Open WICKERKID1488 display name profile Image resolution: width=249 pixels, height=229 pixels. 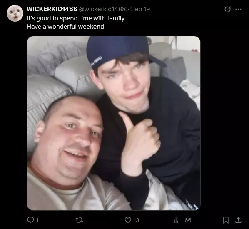pyautogui.click(x=52, y=9)
